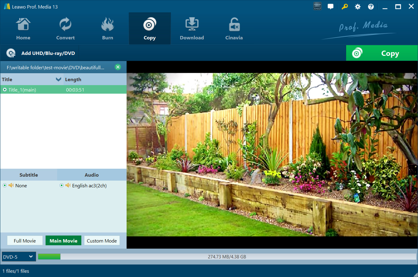418x277 pixels.
Task: Start copying with green Copy button
Action: (x=382, y=53)
